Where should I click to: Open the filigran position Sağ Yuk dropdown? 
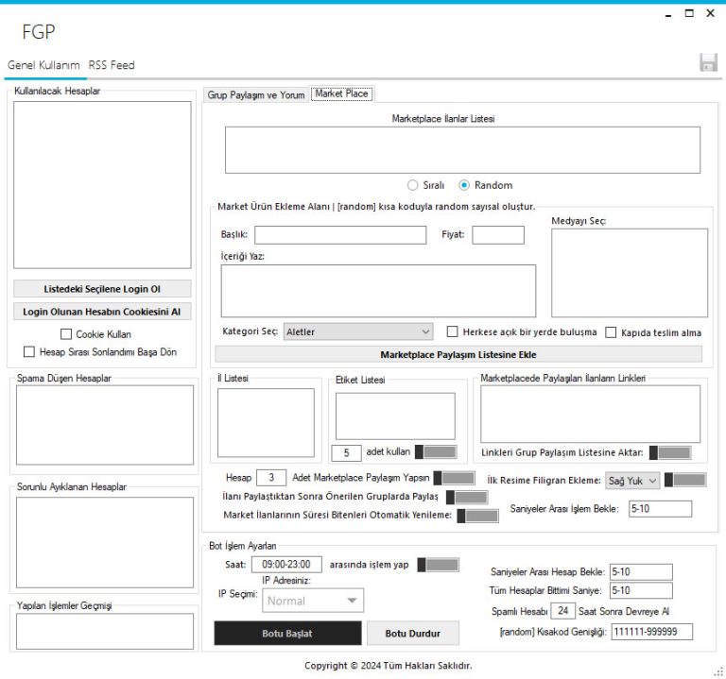click(x=632, y=480)
